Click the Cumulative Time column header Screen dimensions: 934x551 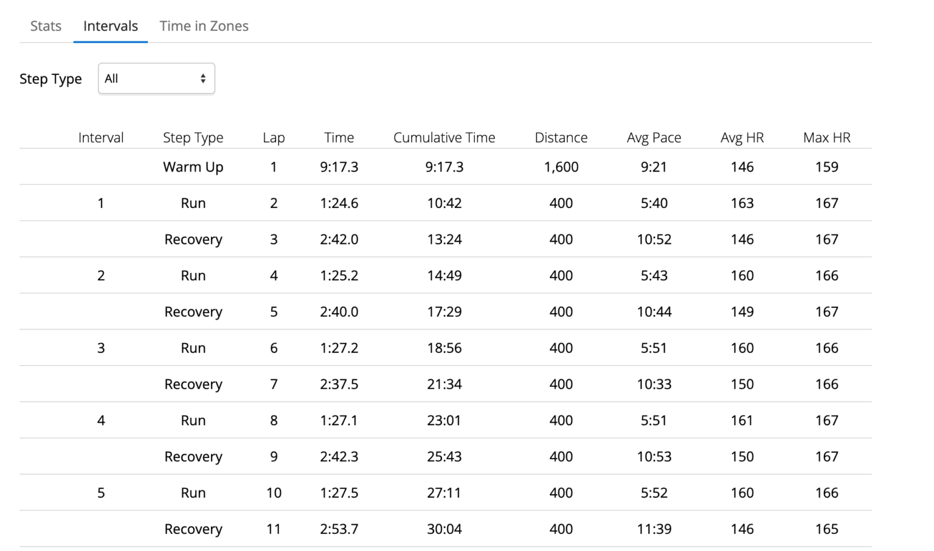[445, 137]
